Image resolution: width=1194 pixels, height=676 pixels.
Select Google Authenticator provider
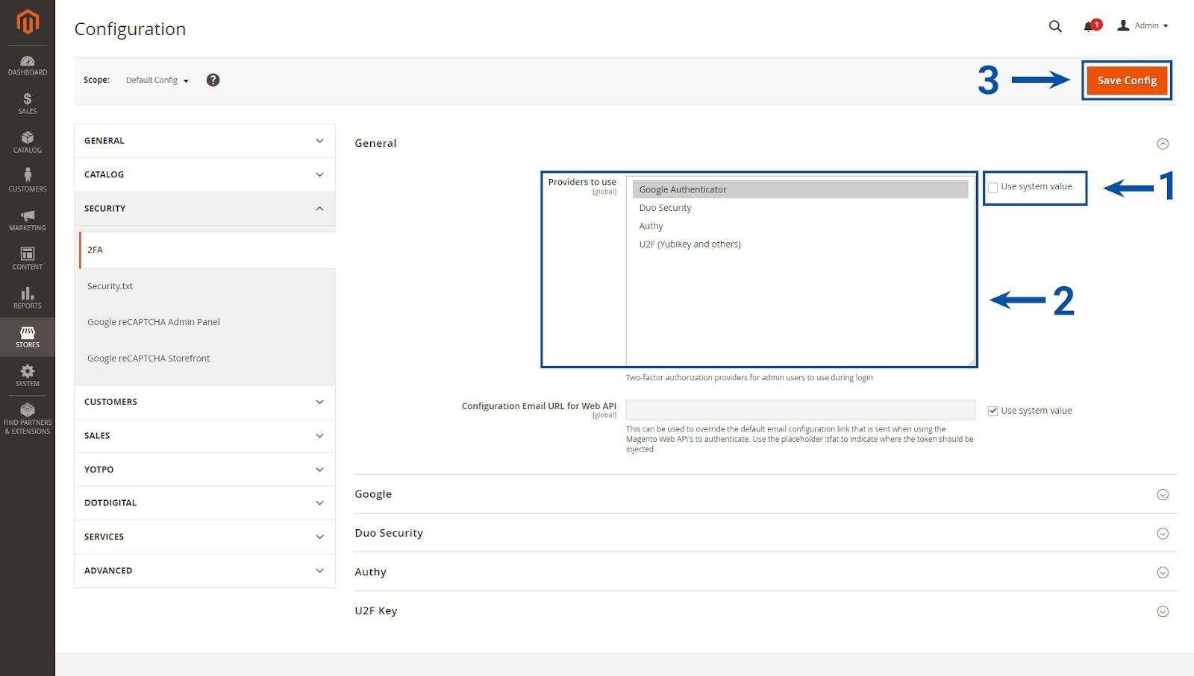pos(800,189)
